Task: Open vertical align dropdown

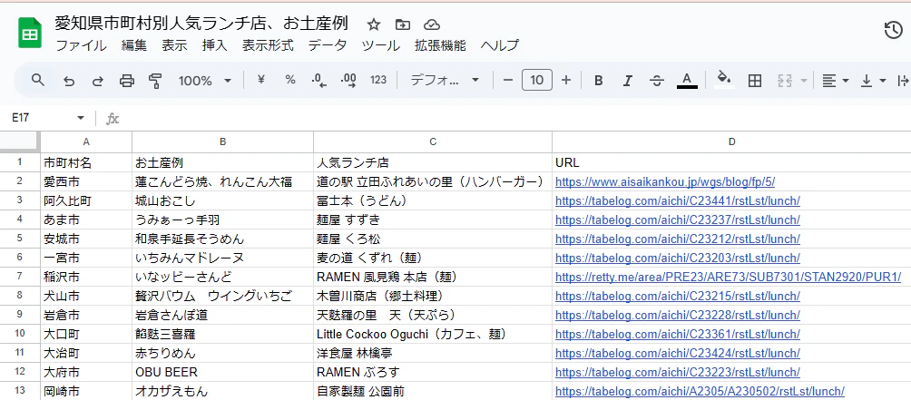Action: click(x=873, y=81)
